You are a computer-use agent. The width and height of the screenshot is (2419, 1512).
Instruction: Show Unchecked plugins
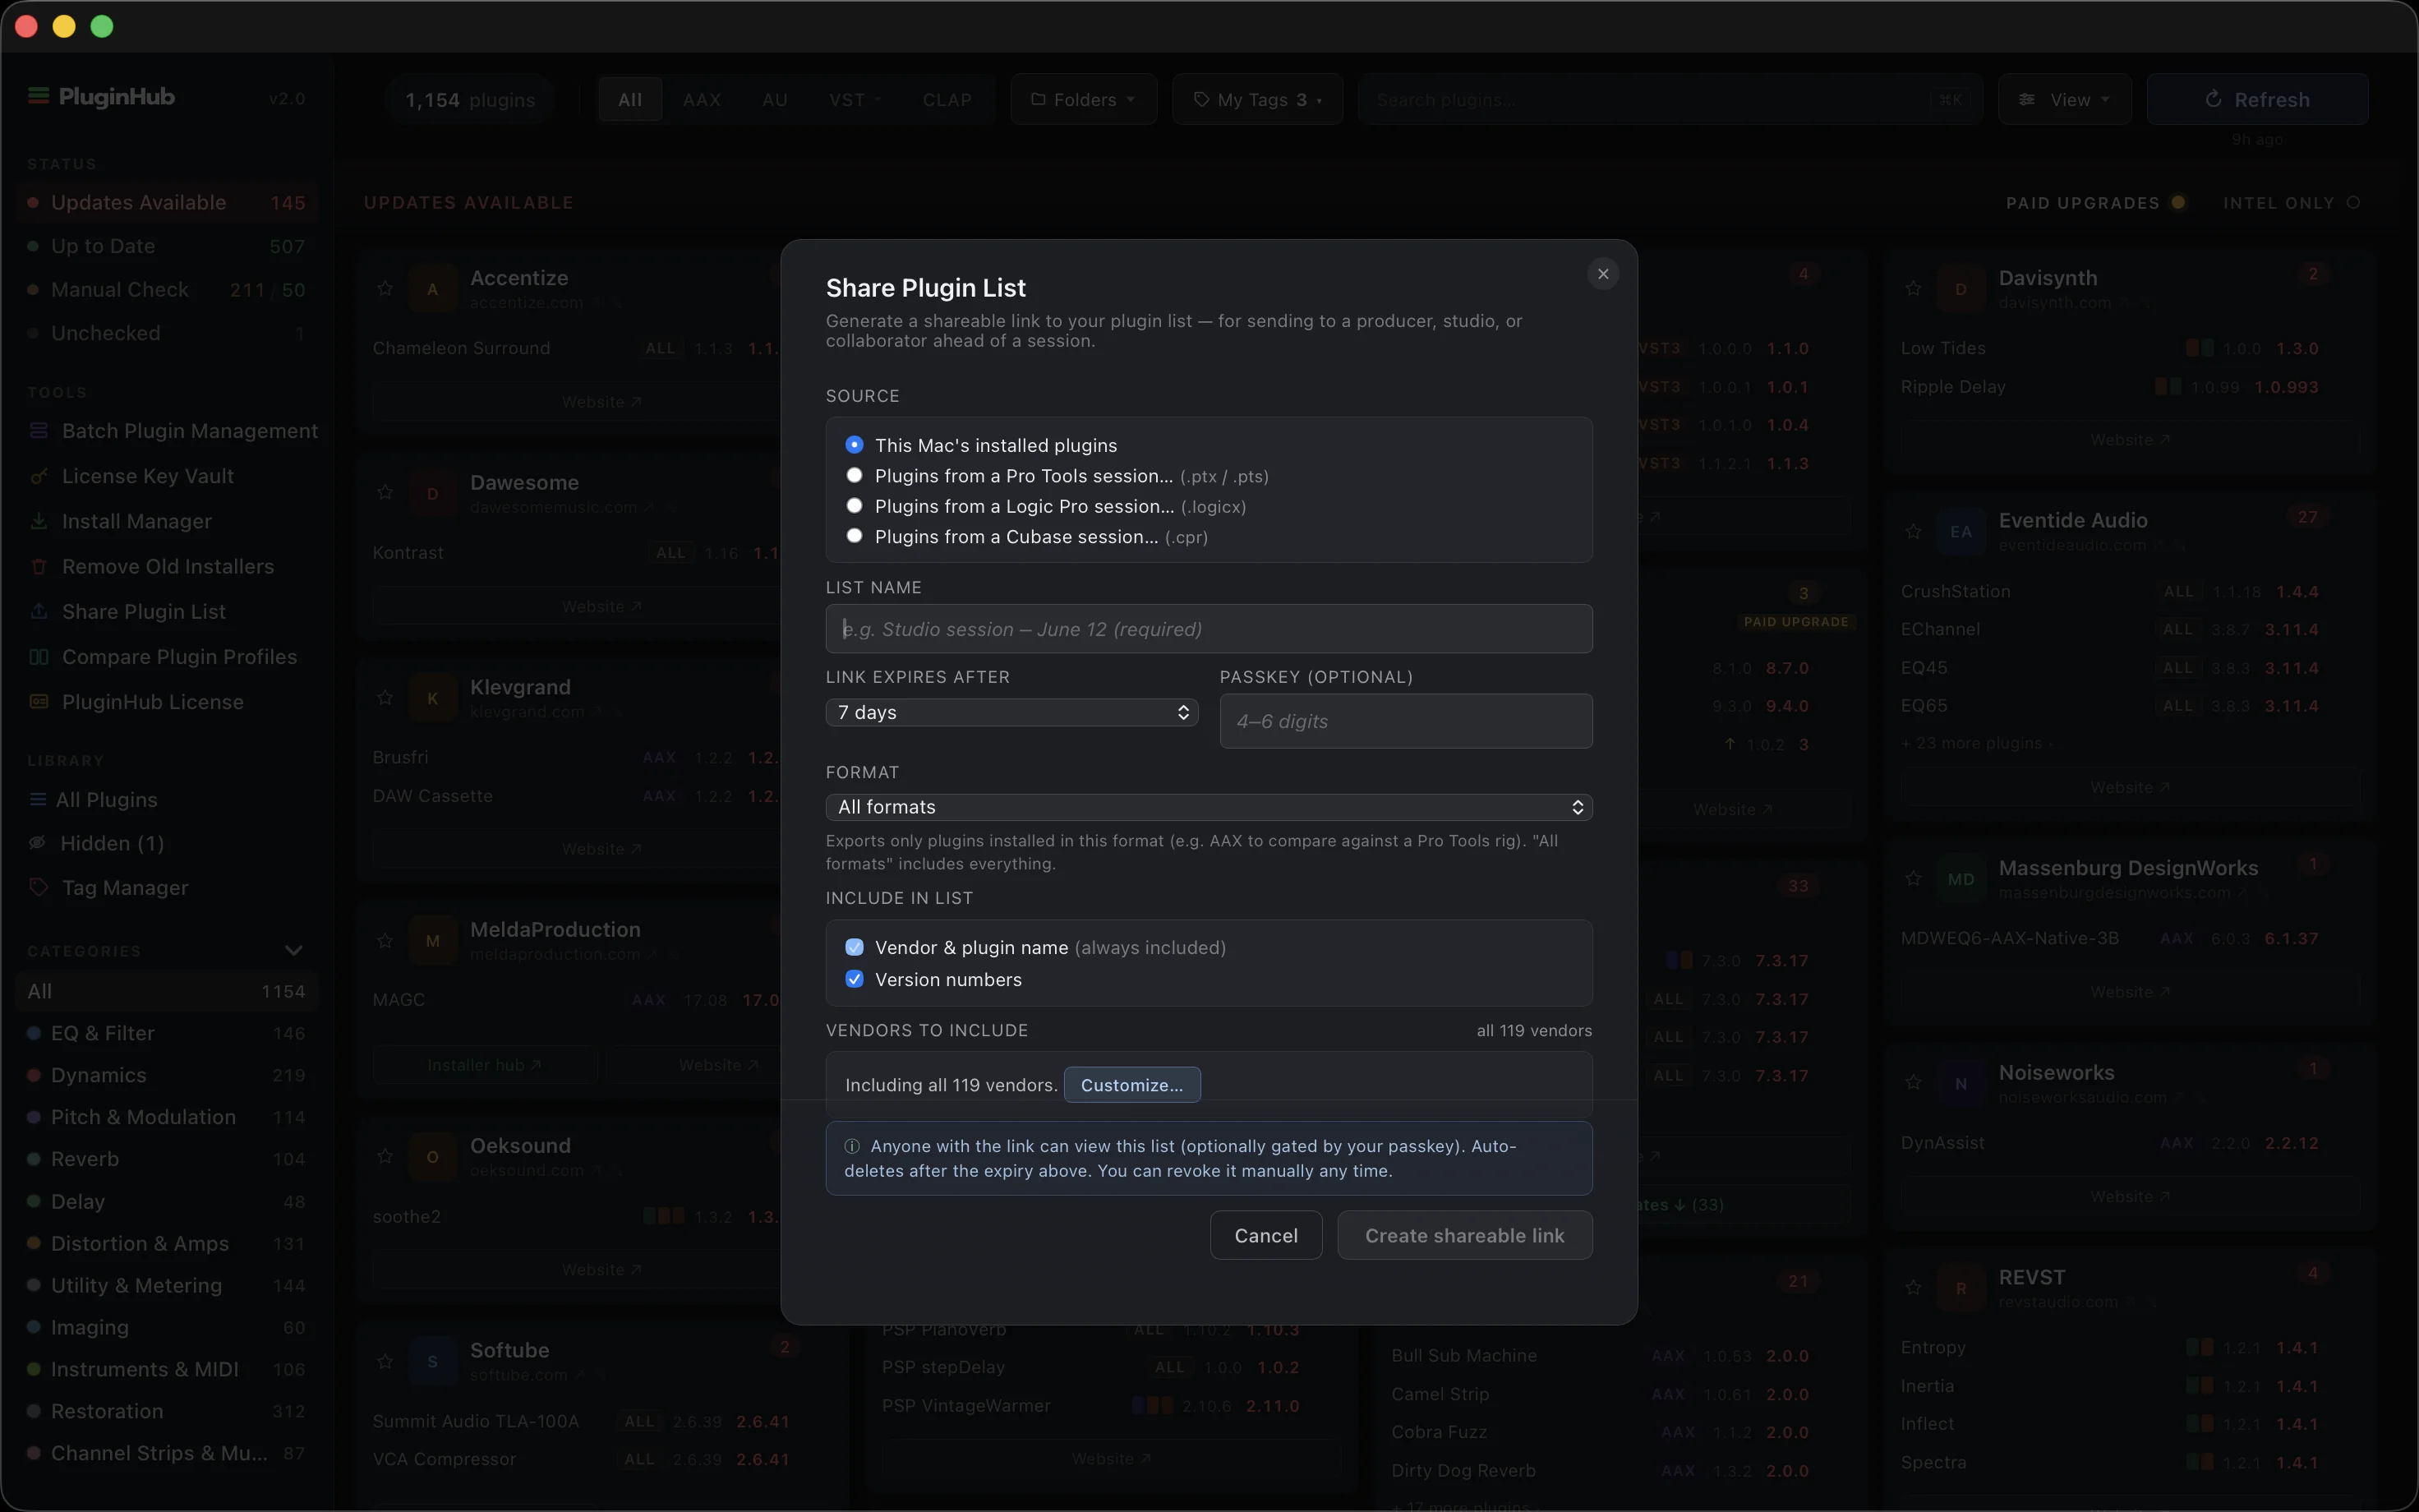tap(167, 333)
